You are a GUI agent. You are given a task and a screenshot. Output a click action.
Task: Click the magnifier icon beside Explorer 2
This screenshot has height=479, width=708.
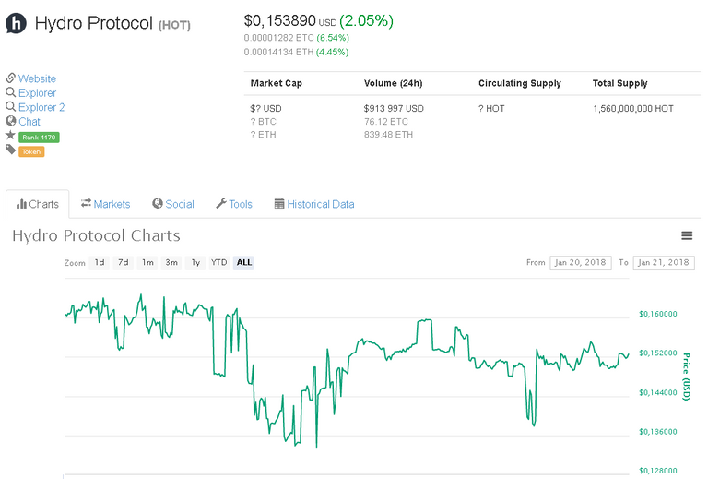click(11, 107)
